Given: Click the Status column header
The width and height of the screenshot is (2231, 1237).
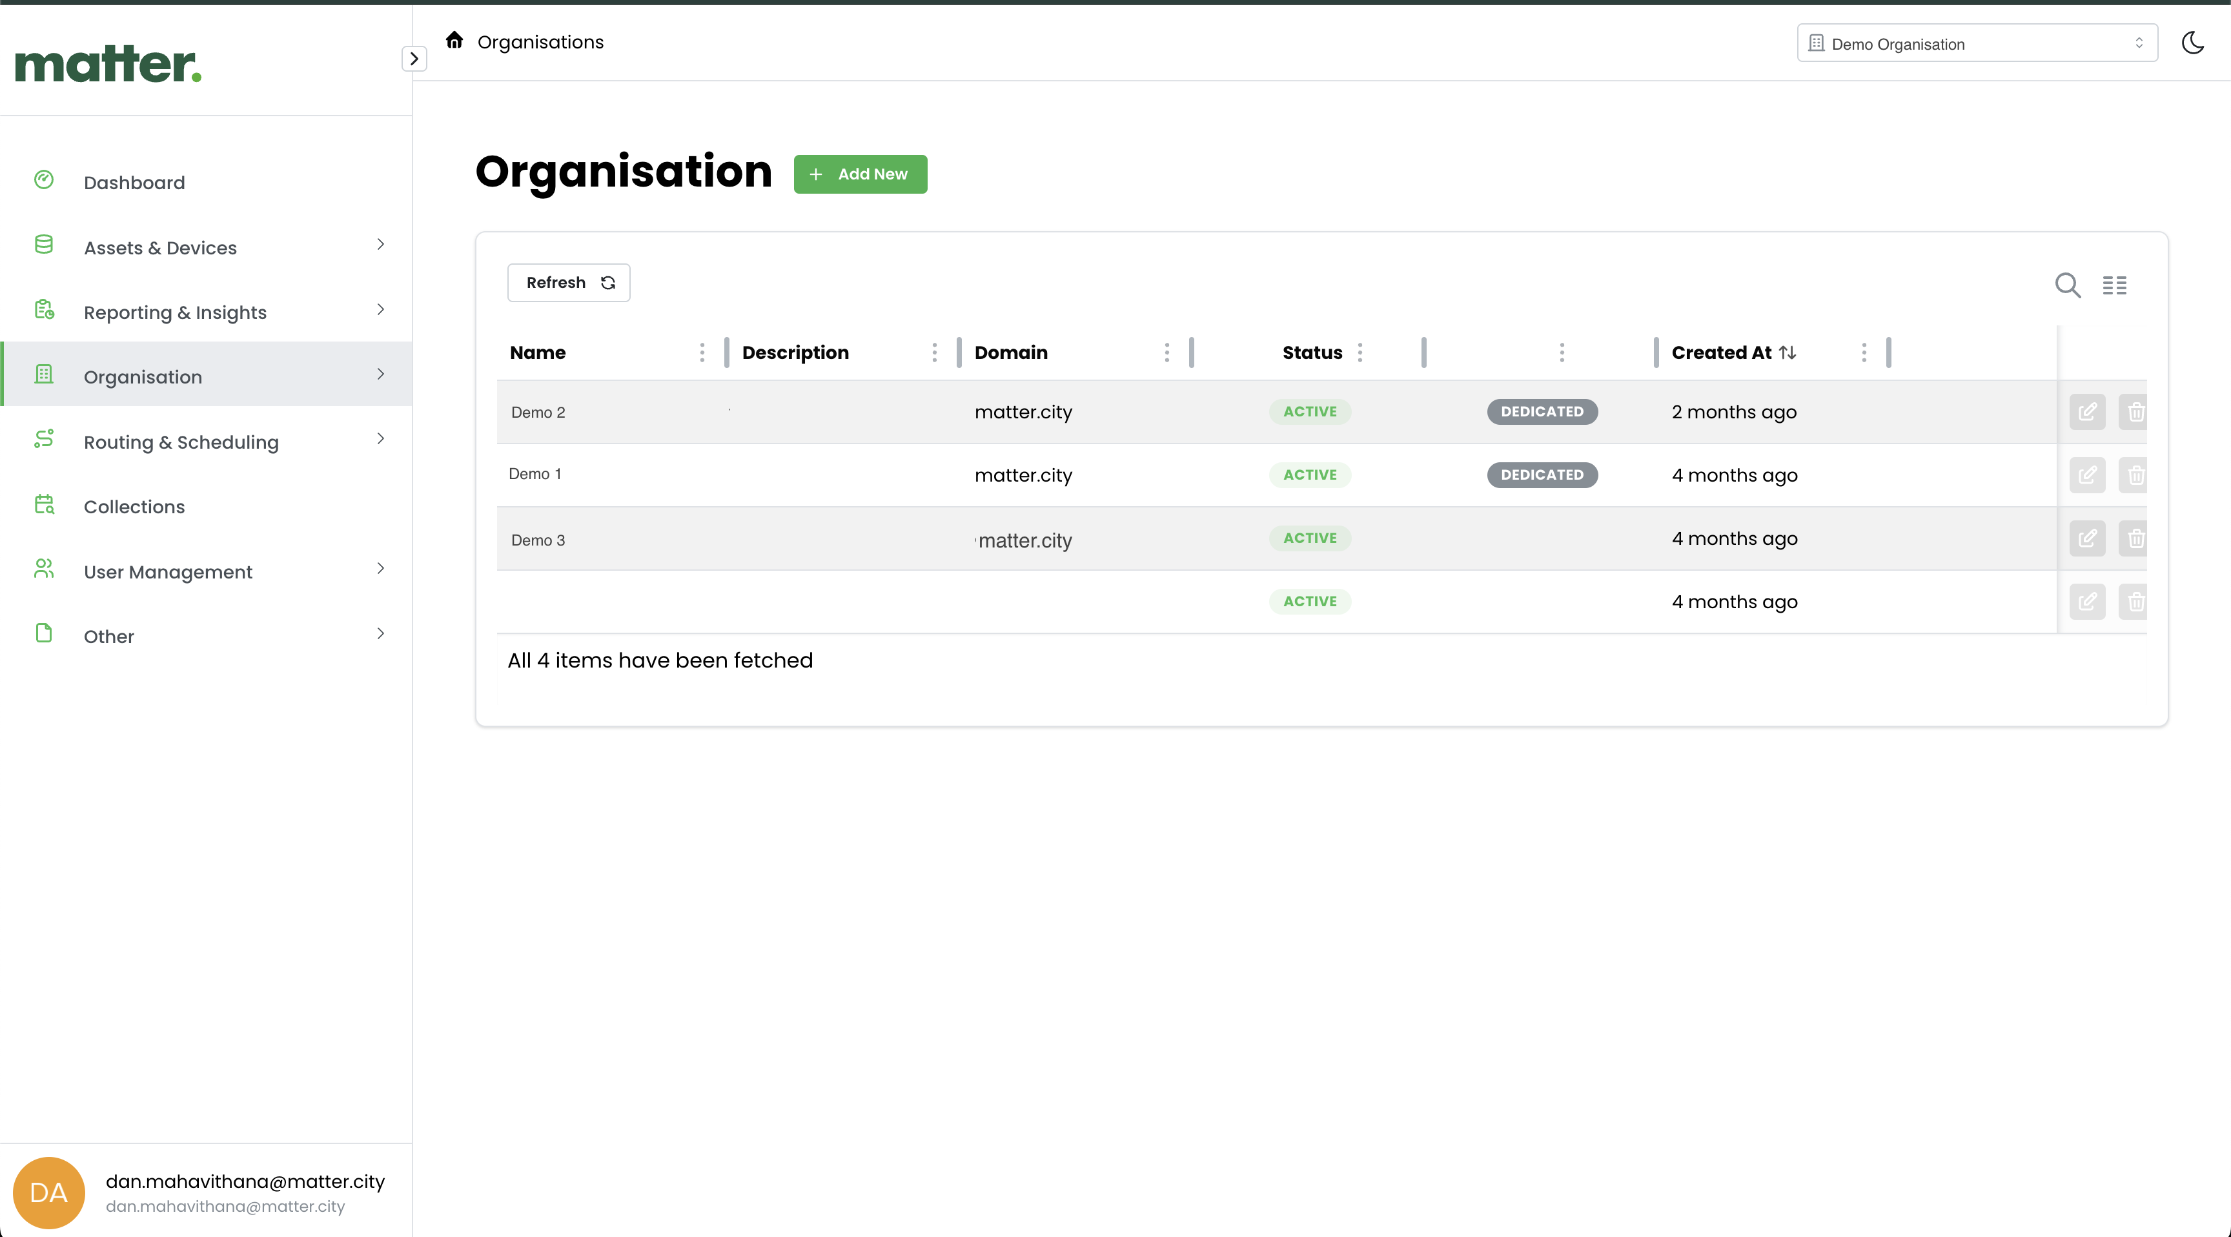Looking at the screenshot, I should 1312,353.
